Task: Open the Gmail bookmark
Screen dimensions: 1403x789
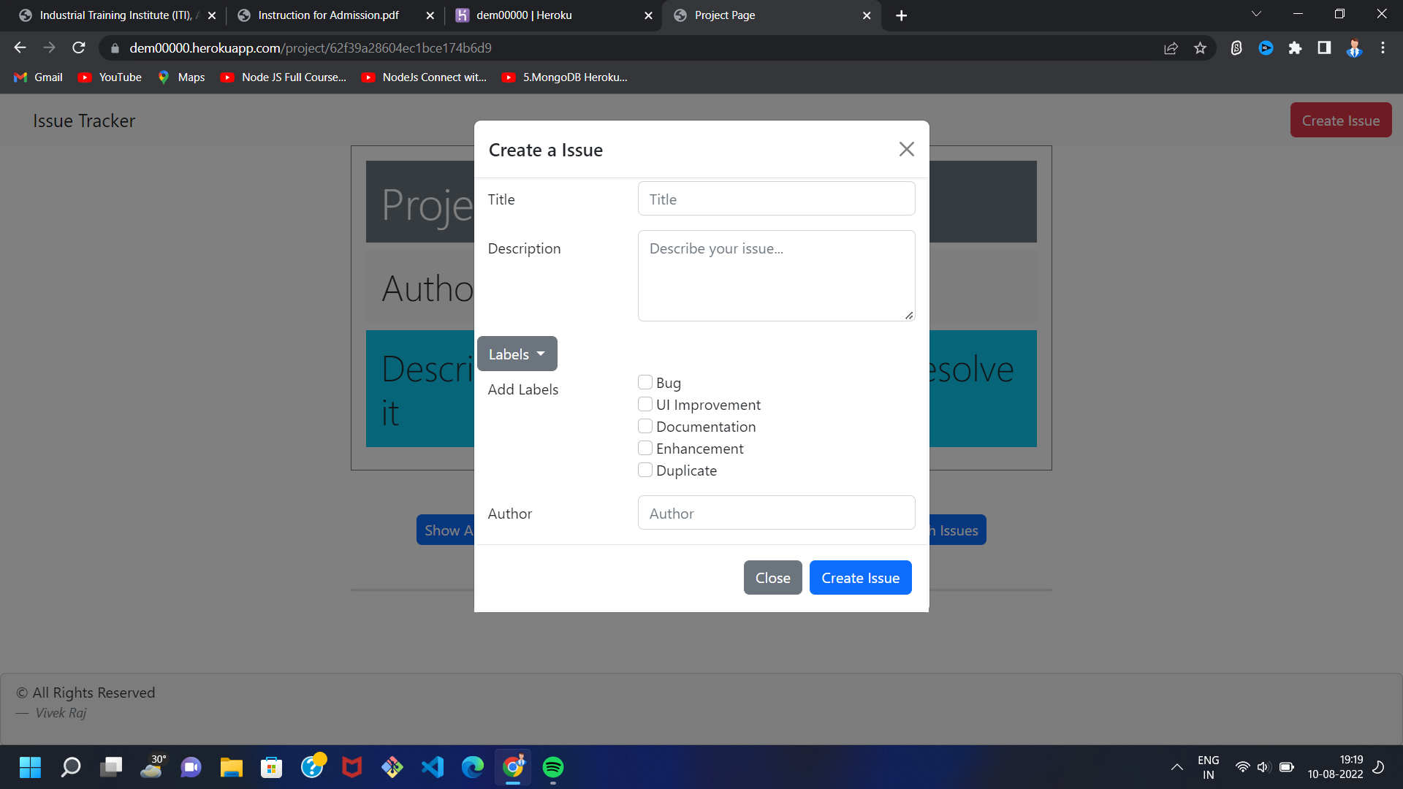Action: (x=37, y=77)
